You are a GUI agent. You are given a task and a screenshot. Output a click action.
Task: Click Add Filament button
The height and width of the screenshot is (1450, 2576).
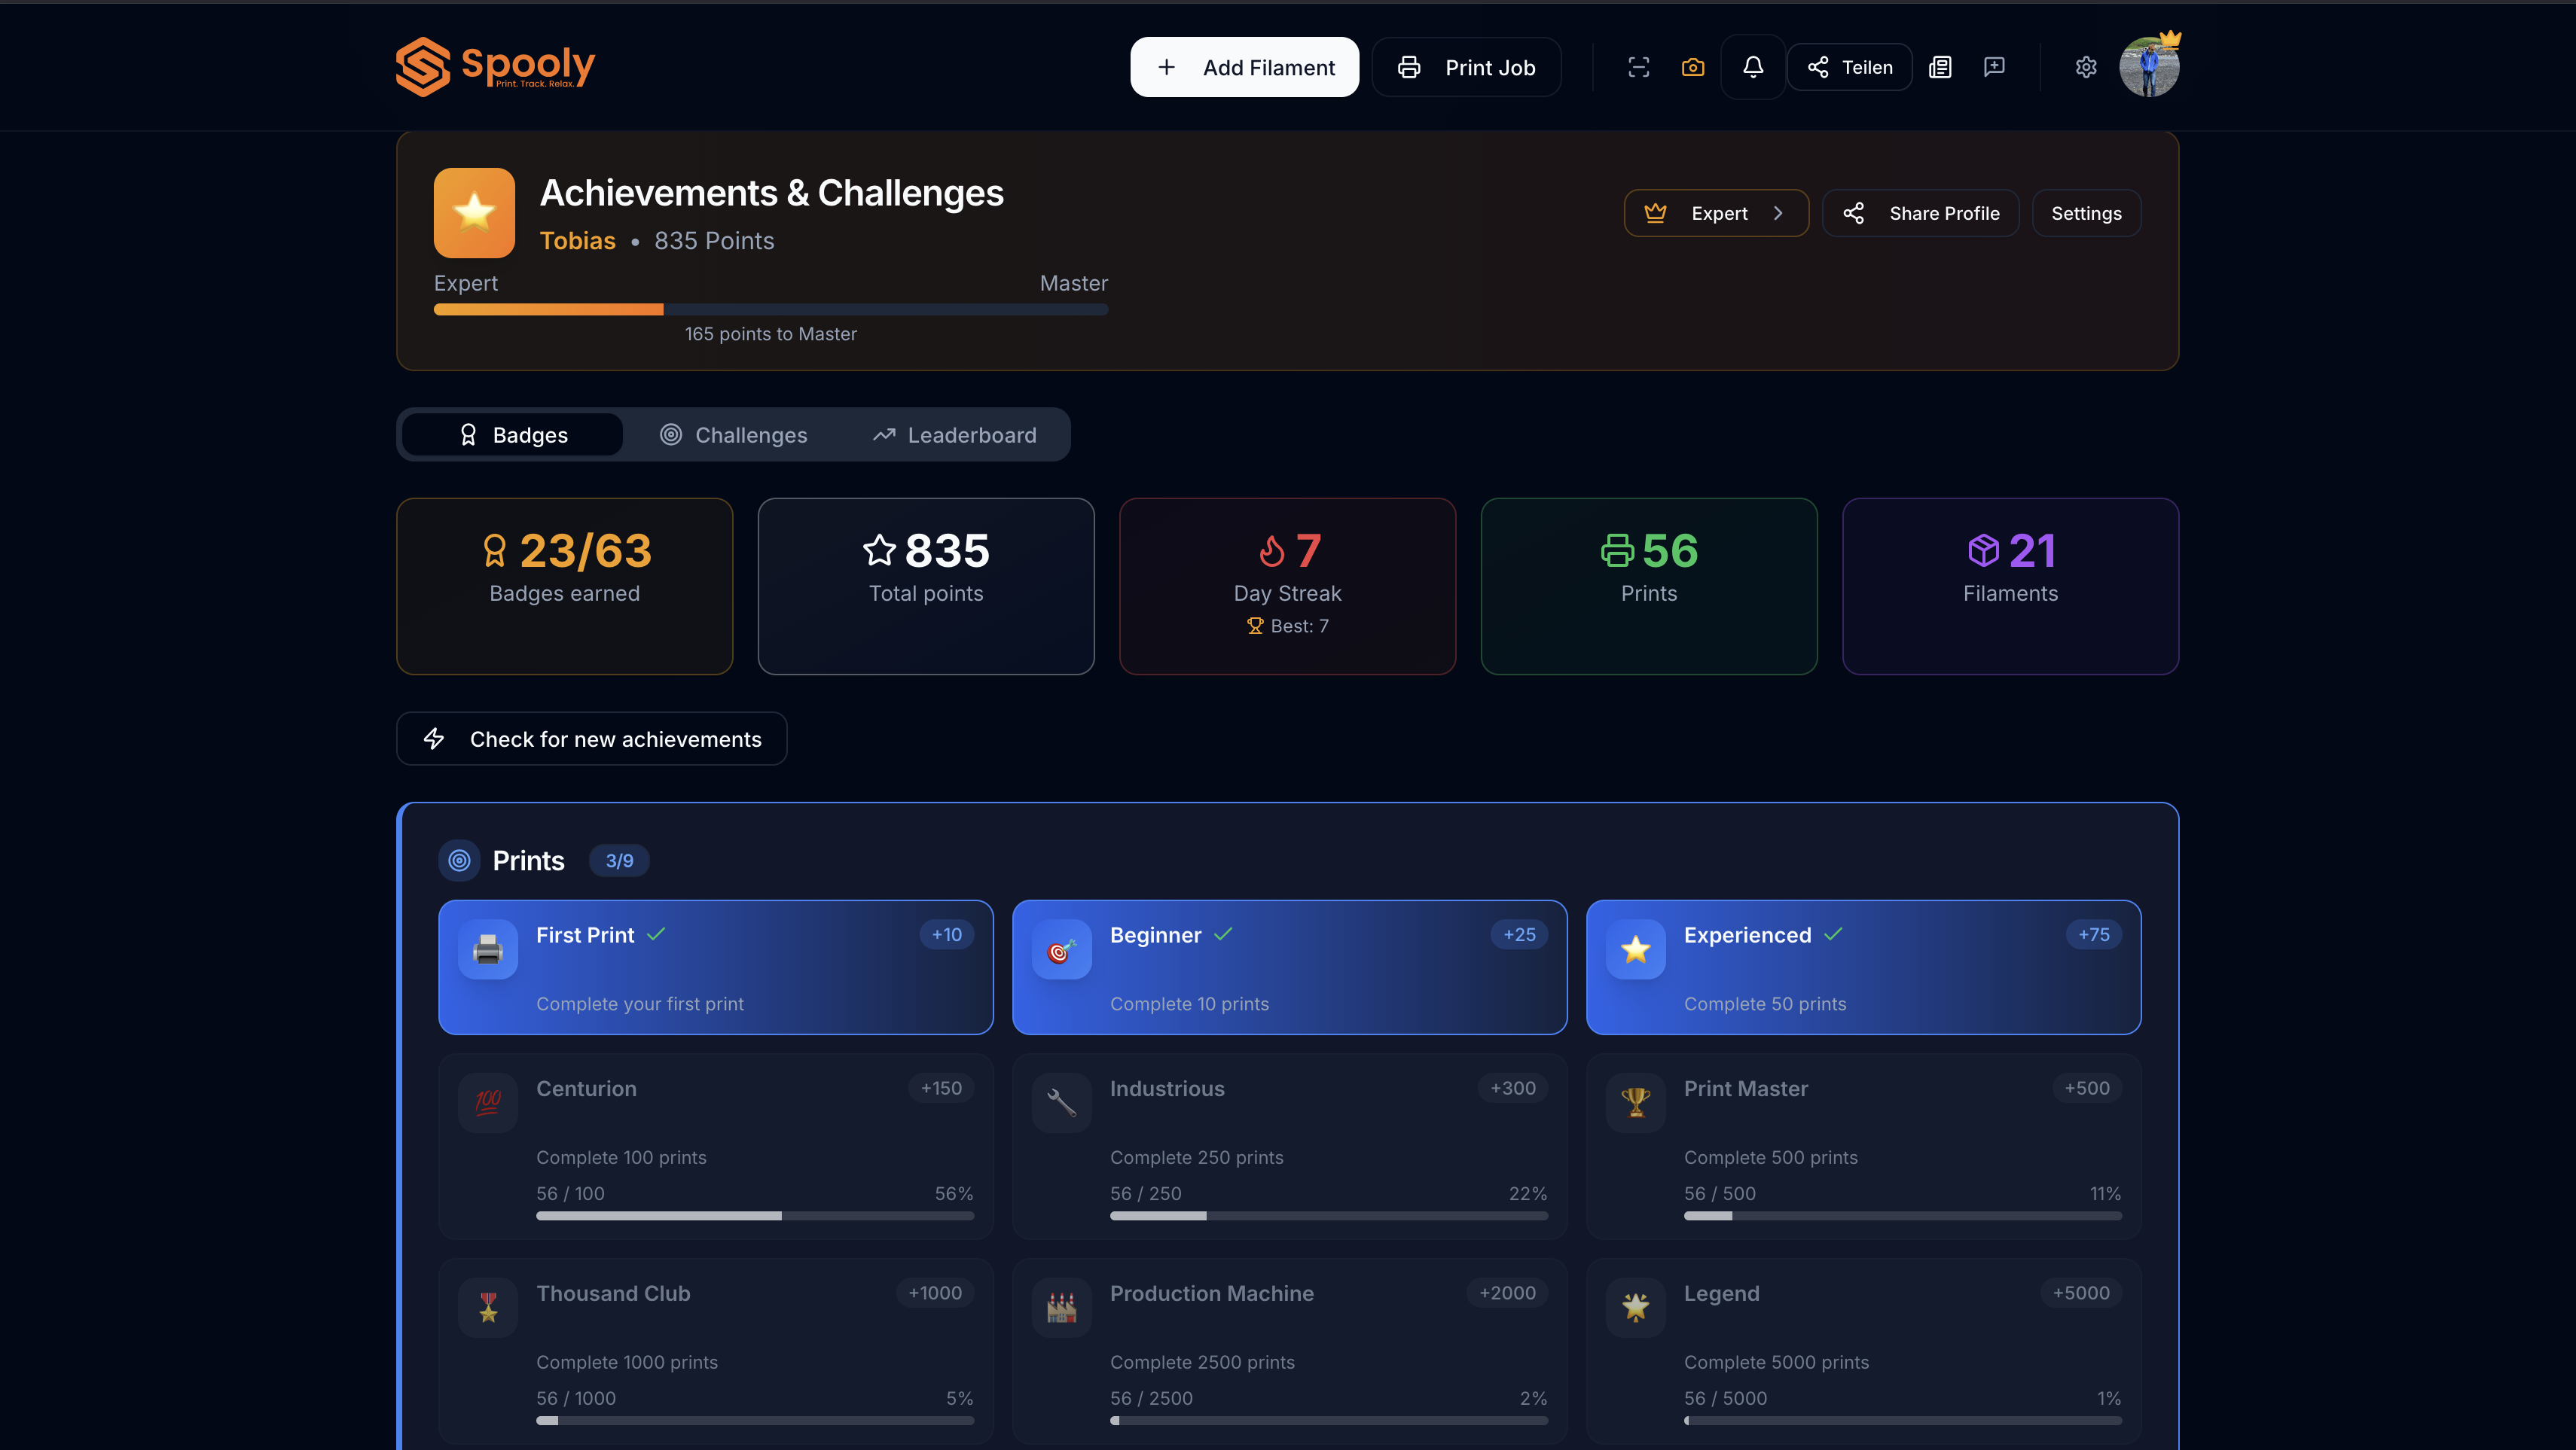[x=1244, y=67]
